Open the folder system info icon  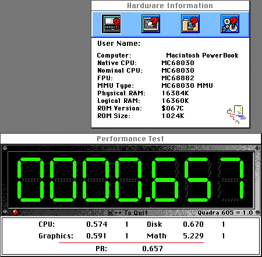pos(190,24)
